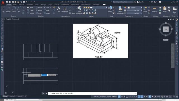Screen dimensions: 179x101
Task: Click the Base view icon
Action: point(175,10)
